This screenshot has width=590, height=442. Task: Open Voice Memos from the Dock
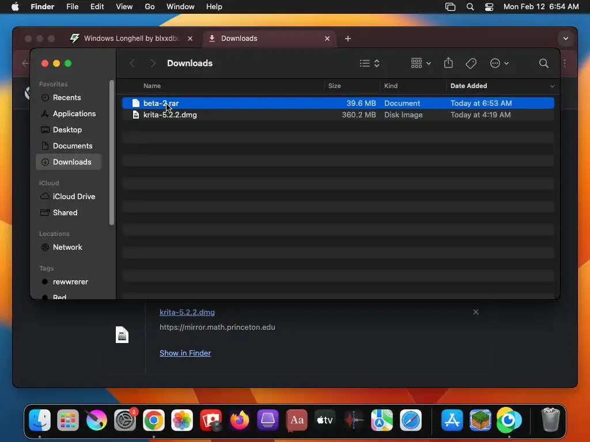[x=354, y=420]
